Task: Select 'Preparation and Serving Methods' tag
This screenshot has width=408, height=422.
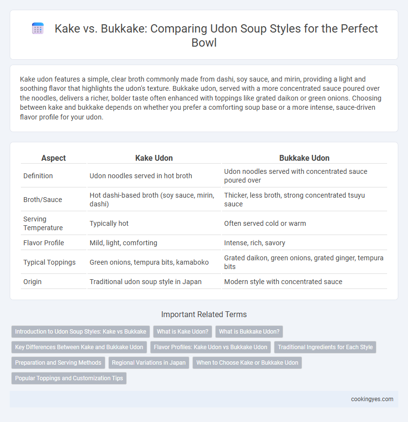Action: tap(58, 363)
